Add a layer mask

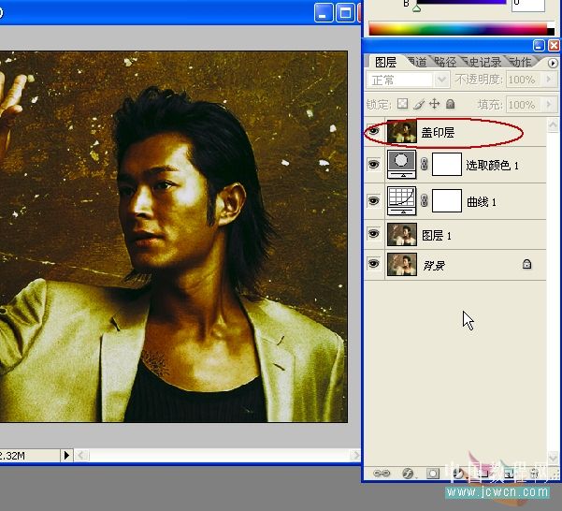[433, 474]
